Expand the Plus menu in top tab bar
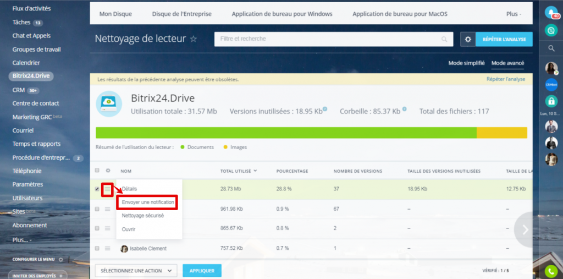The image size is (563, 279). click(x=514, y=14)
